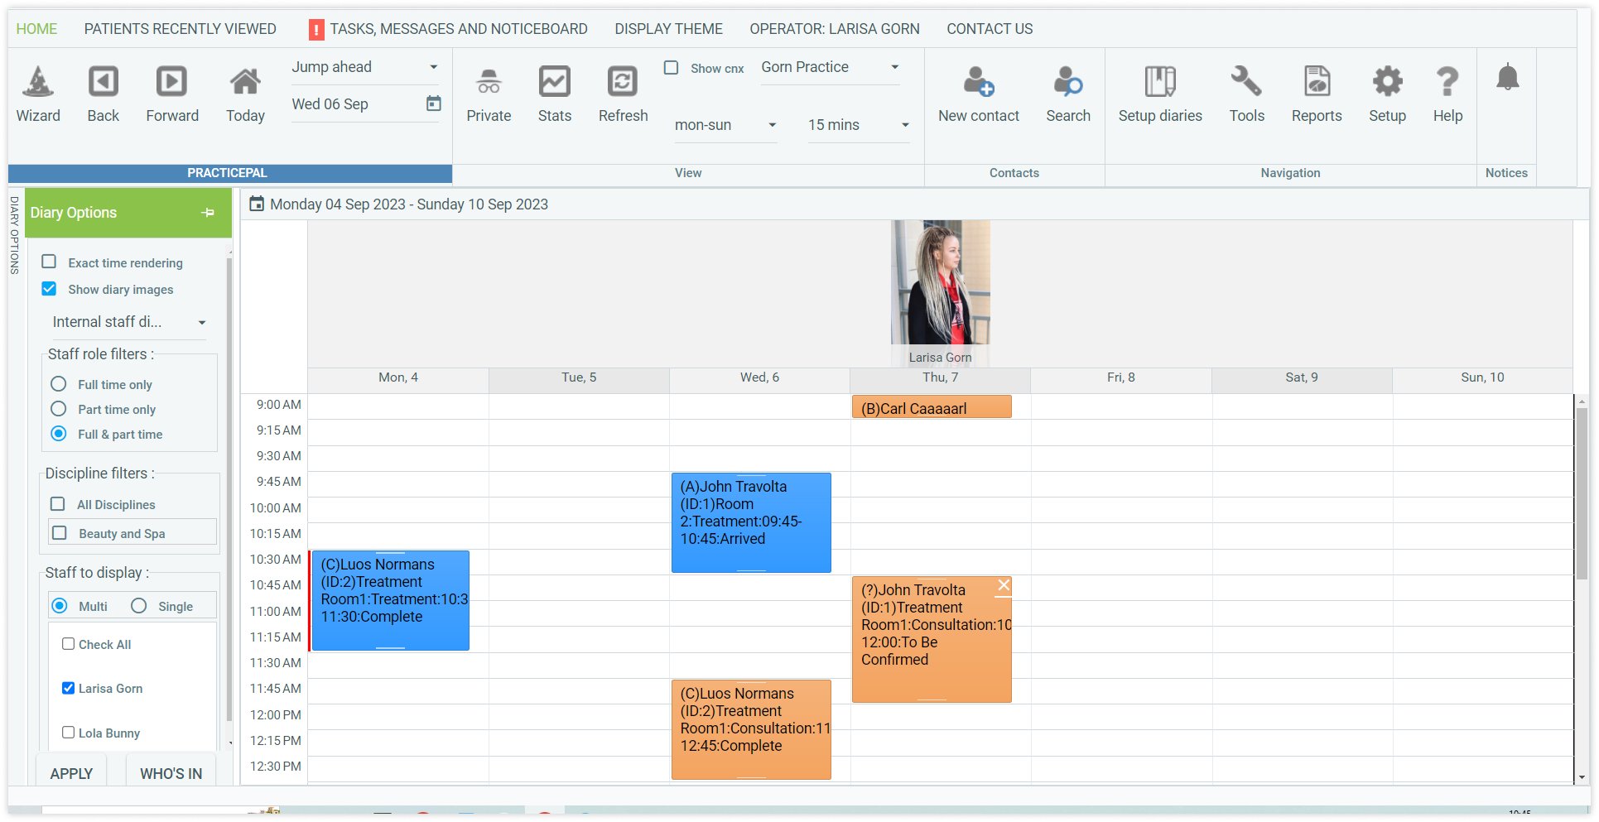1599x822 pixels.
Task: Open Help question mark
Action: coord(1447,82)
